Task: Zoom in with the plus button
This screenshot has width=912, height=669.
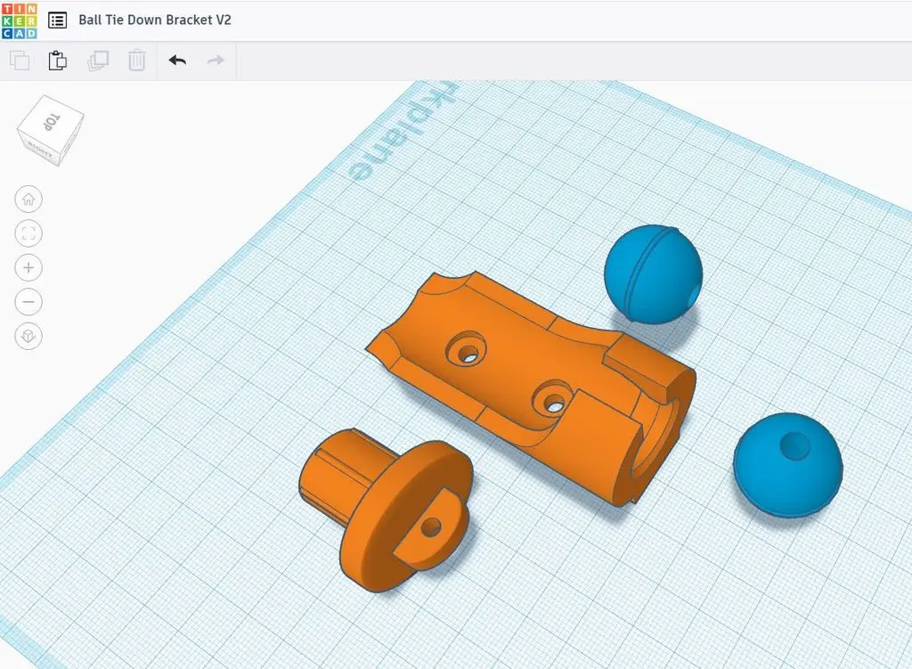Action: pos(28,267)
